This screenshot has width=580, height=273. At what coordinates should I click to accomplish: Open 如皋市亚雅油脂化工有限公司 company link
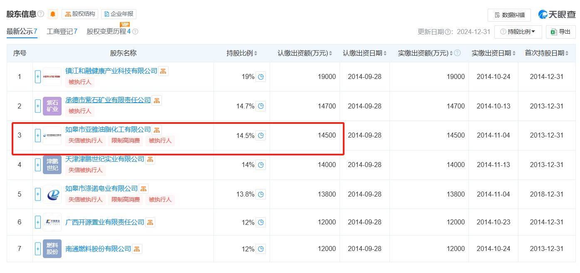click(108, 130)
